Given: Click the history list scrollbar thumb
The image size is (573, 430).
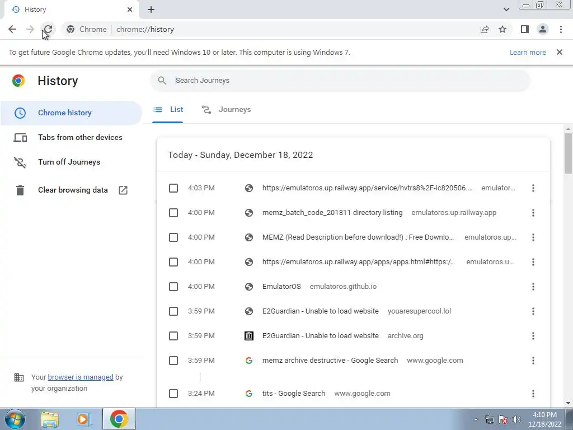Looking at the screenshot, I should [x=568, y=153].
